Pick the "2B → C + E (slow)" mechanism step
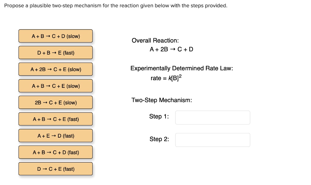 56,102
